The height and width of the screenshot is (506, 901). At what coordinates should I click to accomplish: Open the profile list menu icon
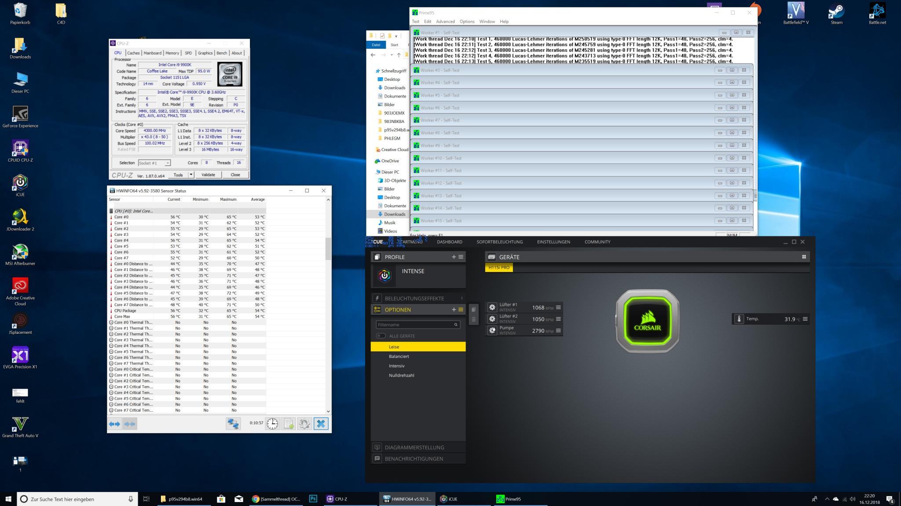point(461,257)
